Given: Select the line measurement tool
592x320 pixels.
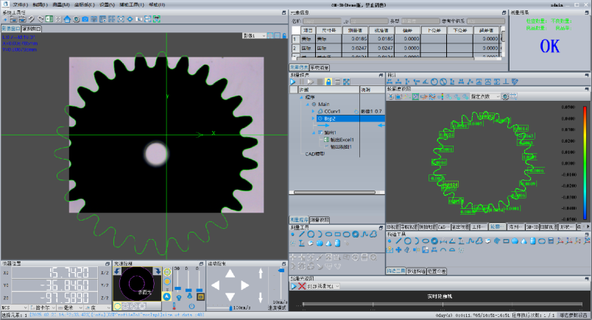Looking at the screenshot, I should [x=301, y=234].
